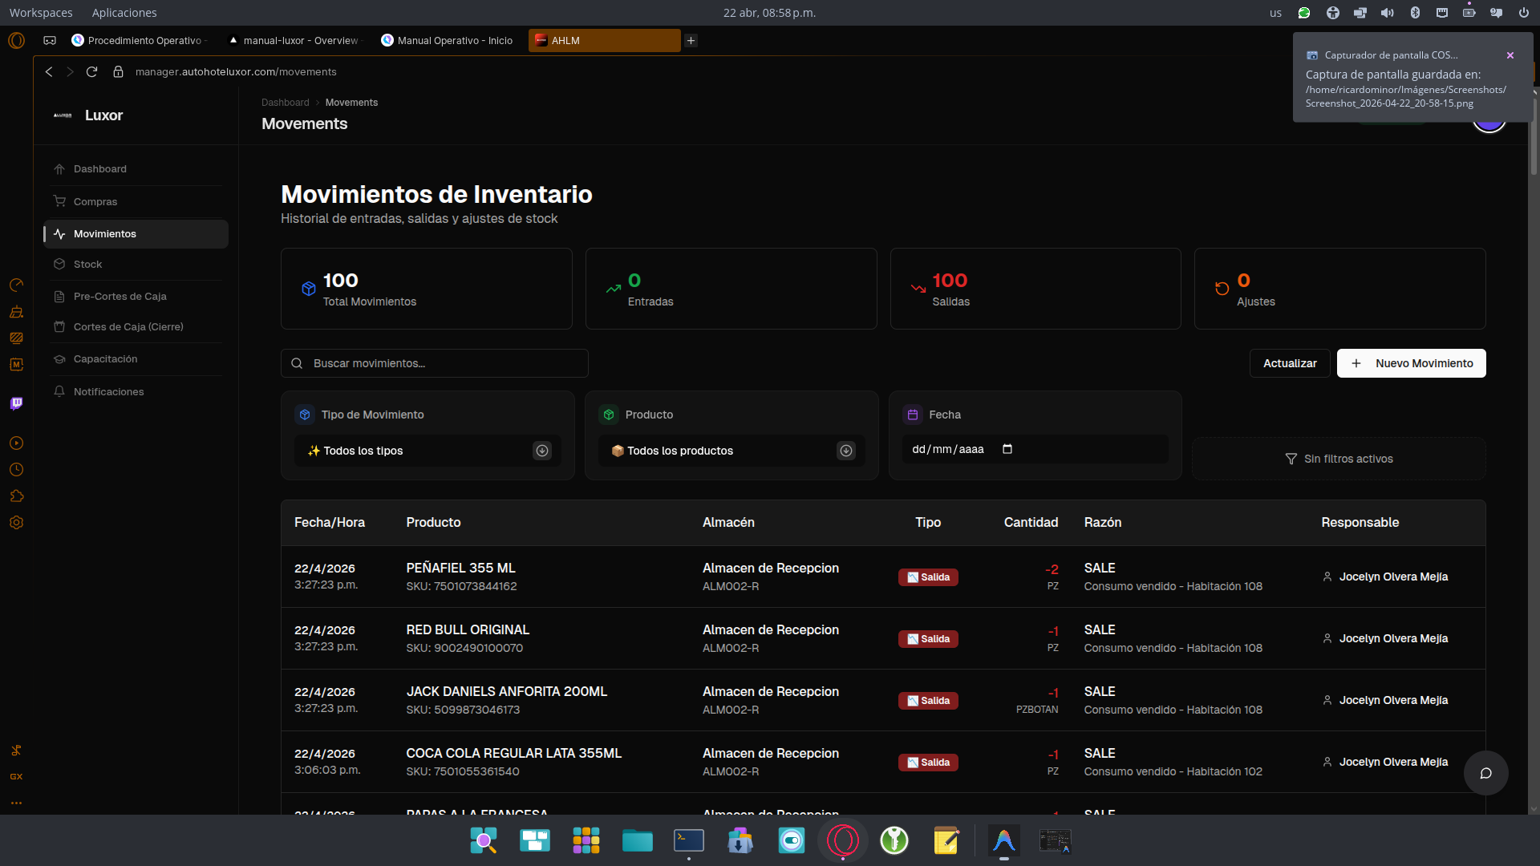Click the Actualizar button
This screenshot has width=1540, height=866.
tap(1290, 364)
